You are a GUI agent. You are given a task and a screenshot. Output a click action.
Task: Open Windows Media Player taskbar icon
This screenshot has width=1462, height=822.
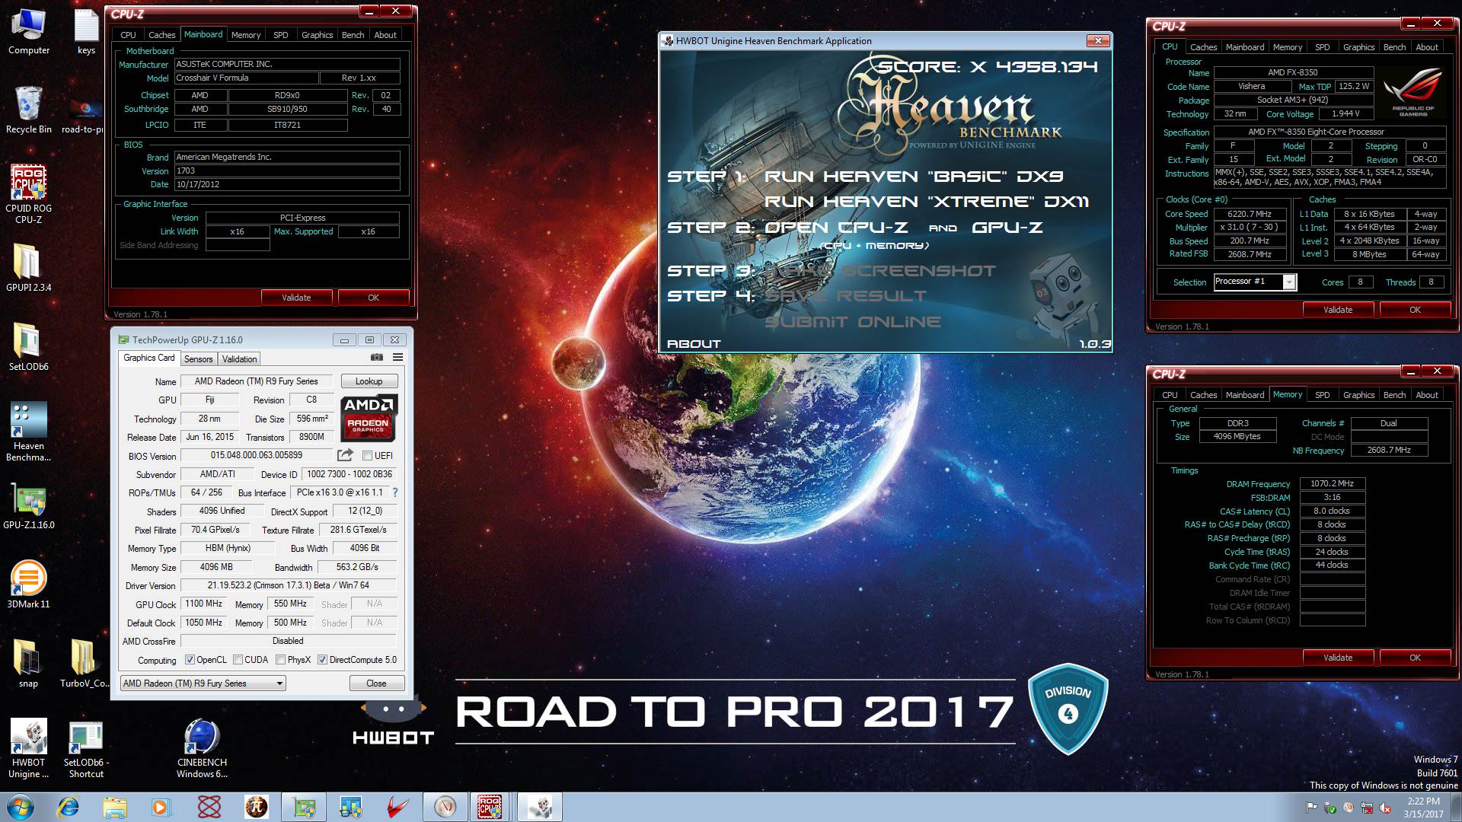(x=161, y=807)
